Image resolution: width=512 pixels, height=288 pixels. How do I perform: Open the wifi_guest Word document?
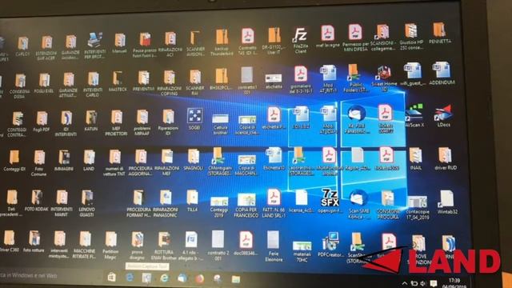(413, 71)
